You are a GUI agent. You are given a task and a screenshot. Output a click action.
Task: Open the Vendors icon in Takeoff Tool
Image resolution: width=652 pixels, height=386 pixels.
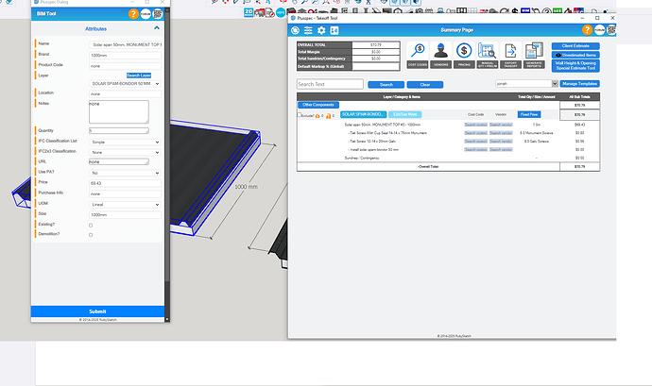[x=440, y=55]
